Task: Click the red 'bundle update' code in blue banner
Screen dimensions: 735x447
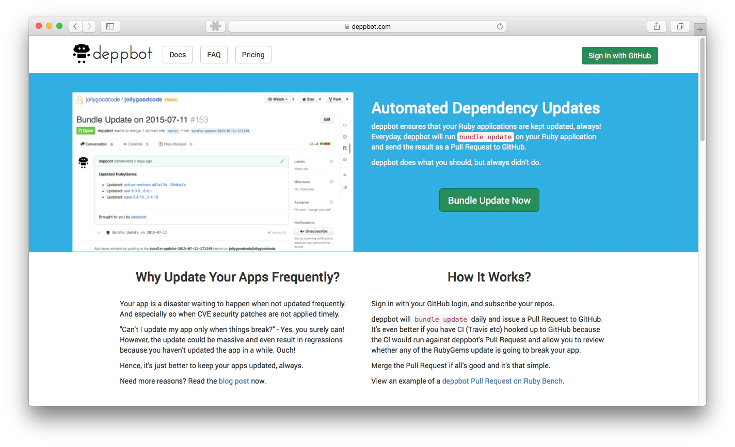Action: (x=485, y=137)
